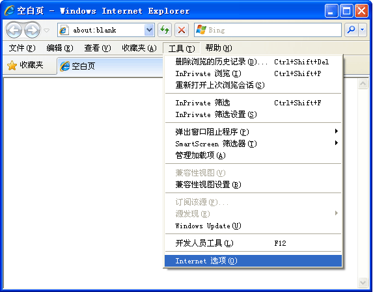
Task: Click the Bing search provider logo
Action: (x=201, y=30)
